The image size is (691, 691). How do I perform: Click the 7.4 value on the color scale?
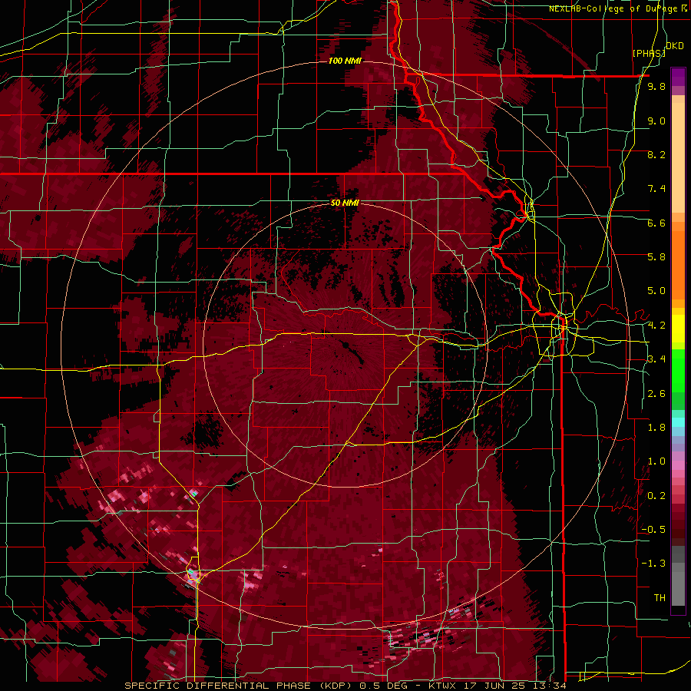pos(656,189)
